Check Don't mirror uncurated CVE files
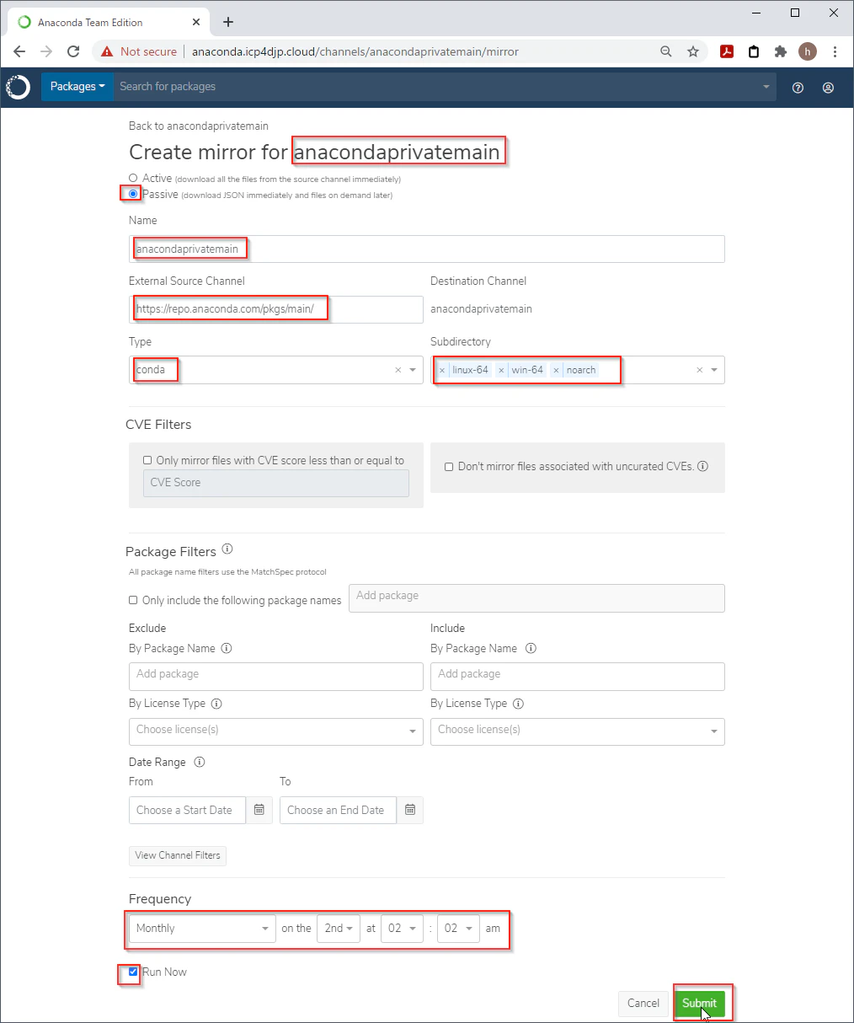The image size is (854, 1023). pyautogui.click(x=449, y=467)
